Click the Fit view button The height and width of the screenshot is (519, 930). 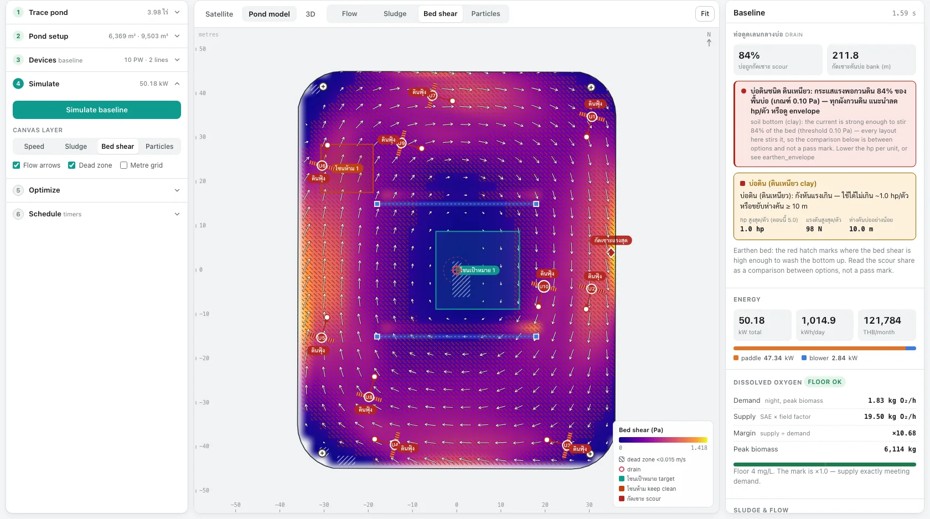(705, 14)
